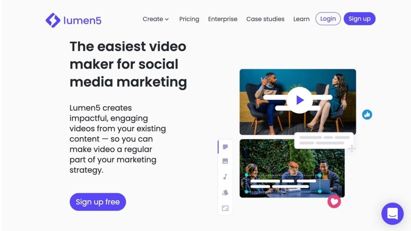411x231 pixels.
Task: Open the image icon in vertical toolbar
Action: click(225, 161)
